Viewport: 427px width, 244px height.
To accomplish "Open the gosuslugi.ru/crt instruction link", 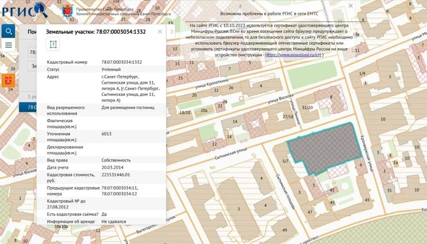I will [293, 55].
